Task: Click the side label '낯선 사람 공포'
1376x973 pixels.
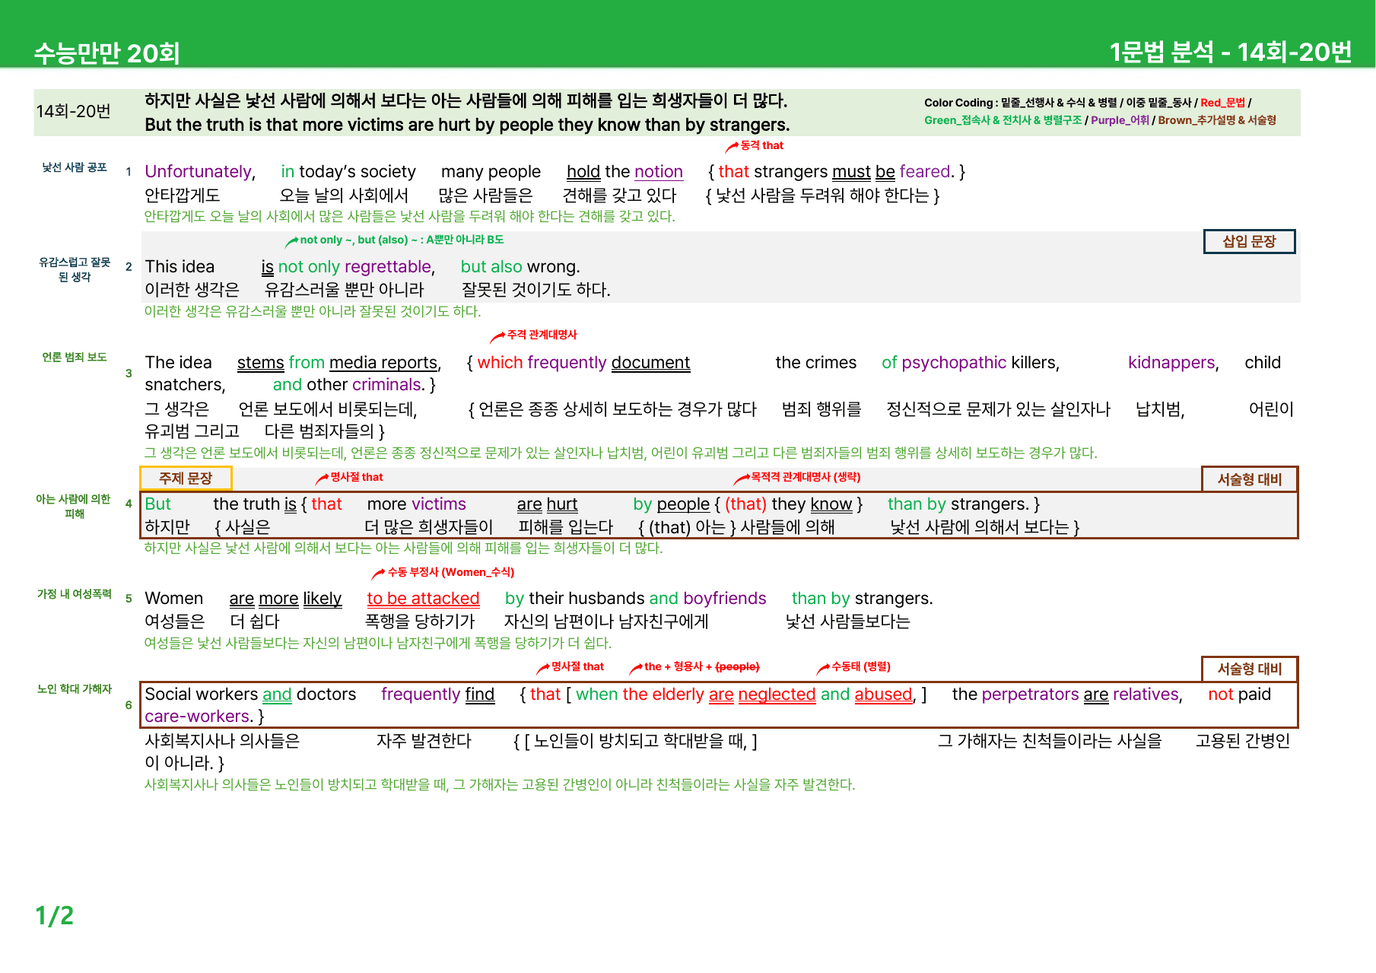Action: point(75,167)
